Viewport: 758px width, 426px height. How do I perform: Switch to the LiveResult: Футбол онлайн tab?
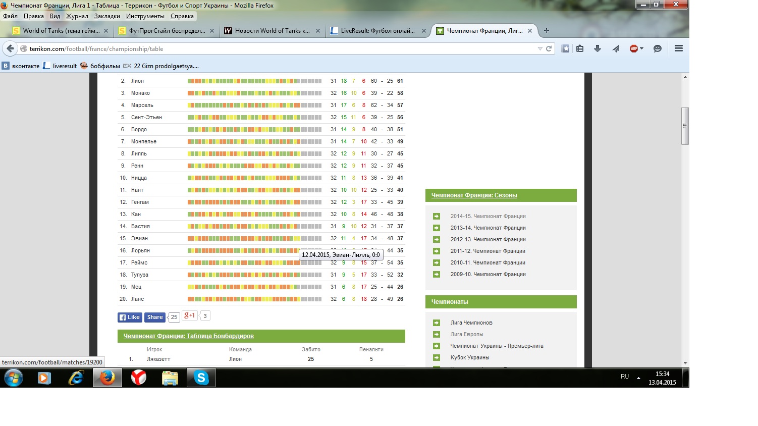[x=377, y=31]
